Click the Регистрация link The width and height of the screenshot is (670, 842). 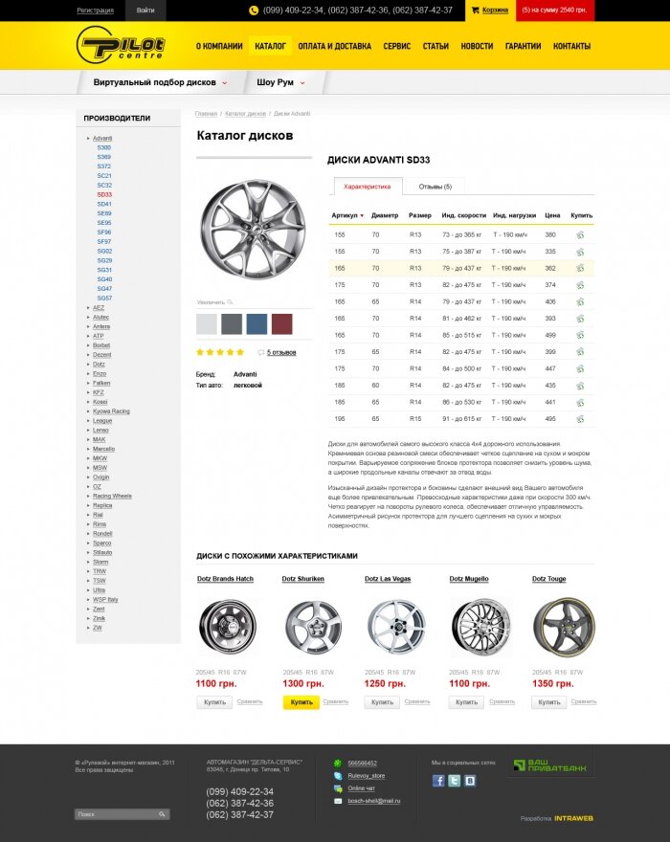(95, 11)
